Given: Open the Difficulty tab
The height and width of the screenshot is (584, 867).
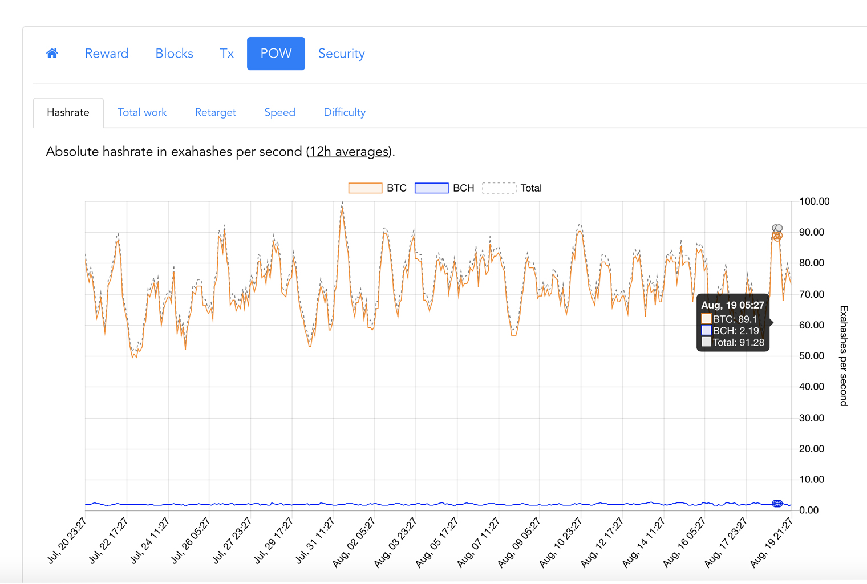Looking at the screenshot, I should click(345, 112).
